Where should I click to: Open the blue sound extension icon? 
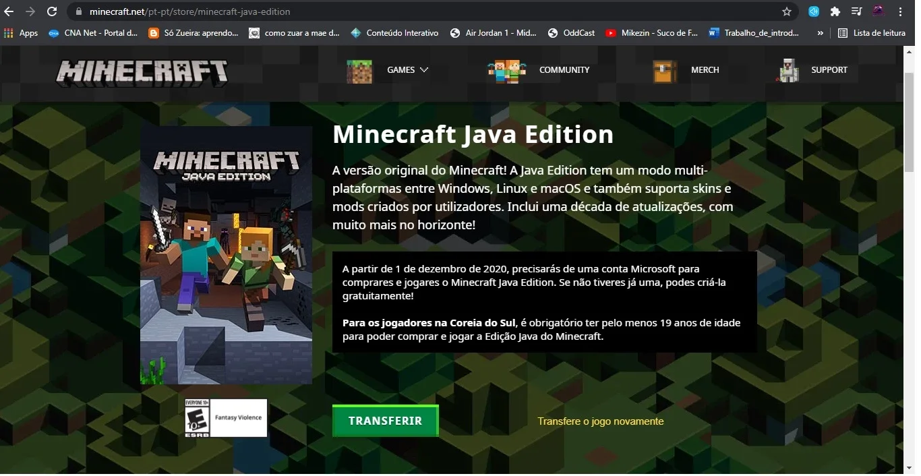[814, 11]
